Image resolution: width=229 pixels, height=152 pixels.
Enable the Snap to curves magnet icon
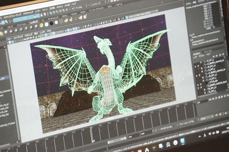pyautogui.click(x=54, y=13)
